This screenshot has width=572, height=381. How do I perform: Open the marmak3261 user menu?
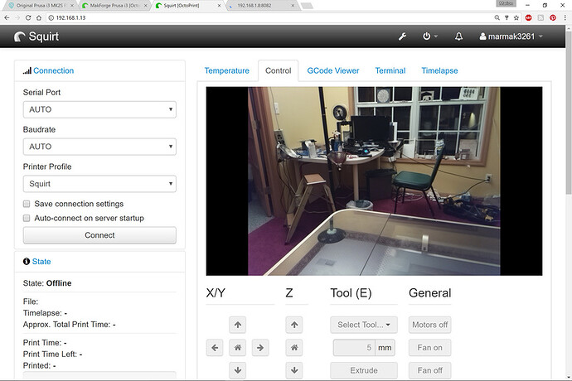(x=511, y=36)
